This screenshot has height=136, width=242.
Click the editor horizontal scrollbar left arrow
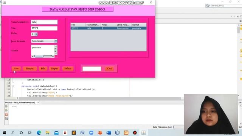(17, 98)
